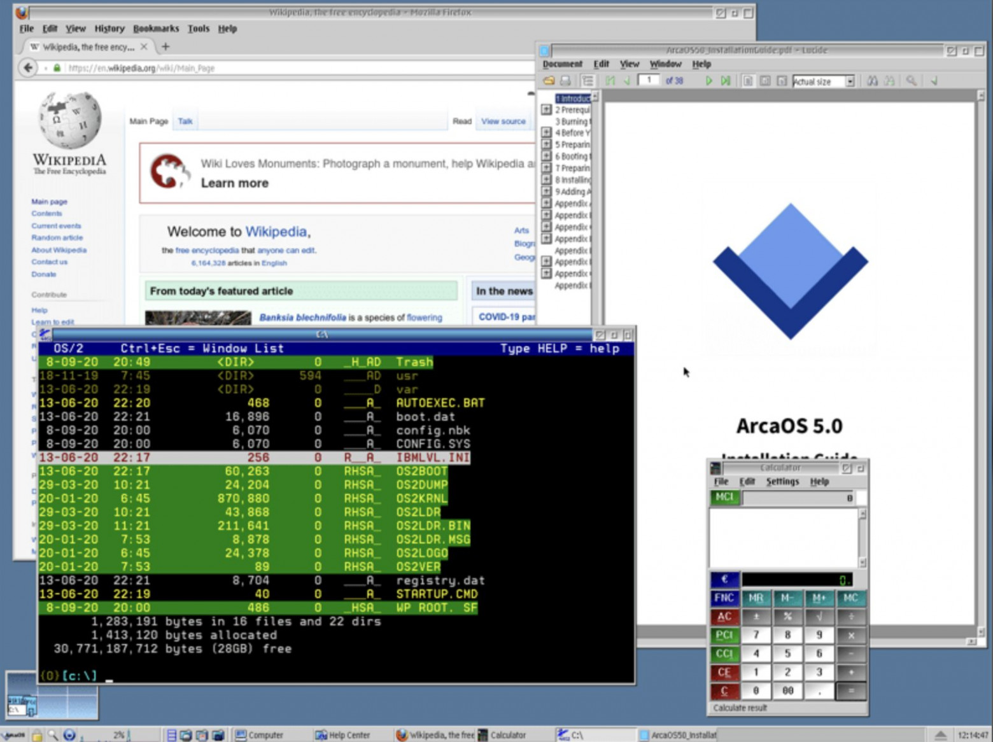Click the CE clear entry button
Image resolution: width=993 pixels, height=742 pixels.
pos(724,673)
